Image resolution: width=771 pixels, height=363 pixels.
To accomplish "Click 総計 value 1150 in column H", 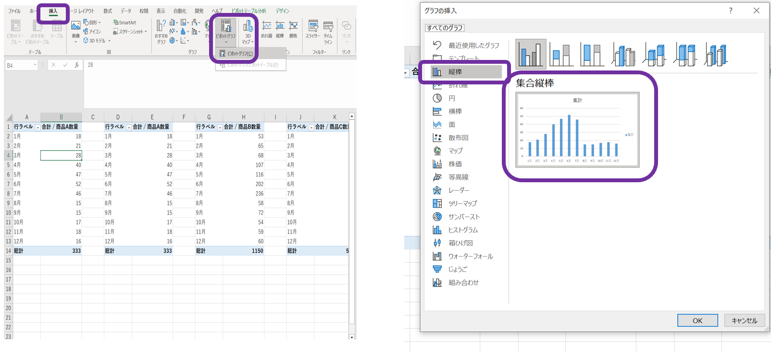I will point(243,251).
